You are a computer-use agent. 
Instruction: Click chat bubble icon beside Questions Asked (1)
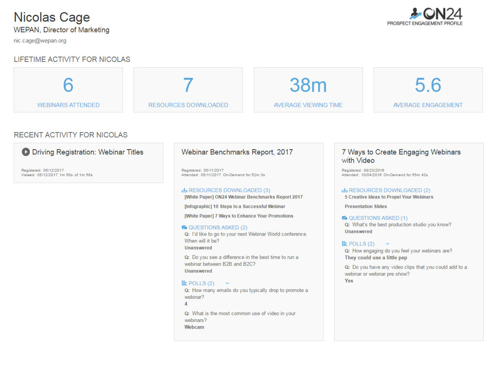tap(344, 218)
